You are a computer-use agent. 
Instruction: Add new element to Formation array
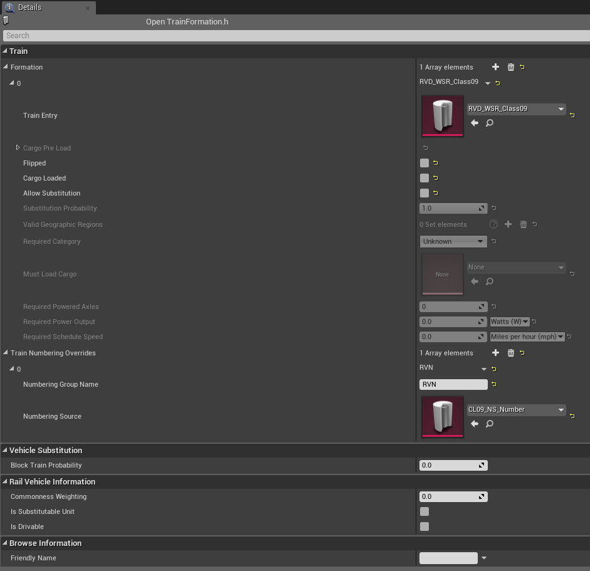[495, 67]
